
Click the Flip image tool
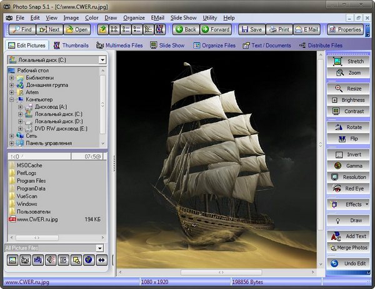pyautogui.click(x=349, y=139)
